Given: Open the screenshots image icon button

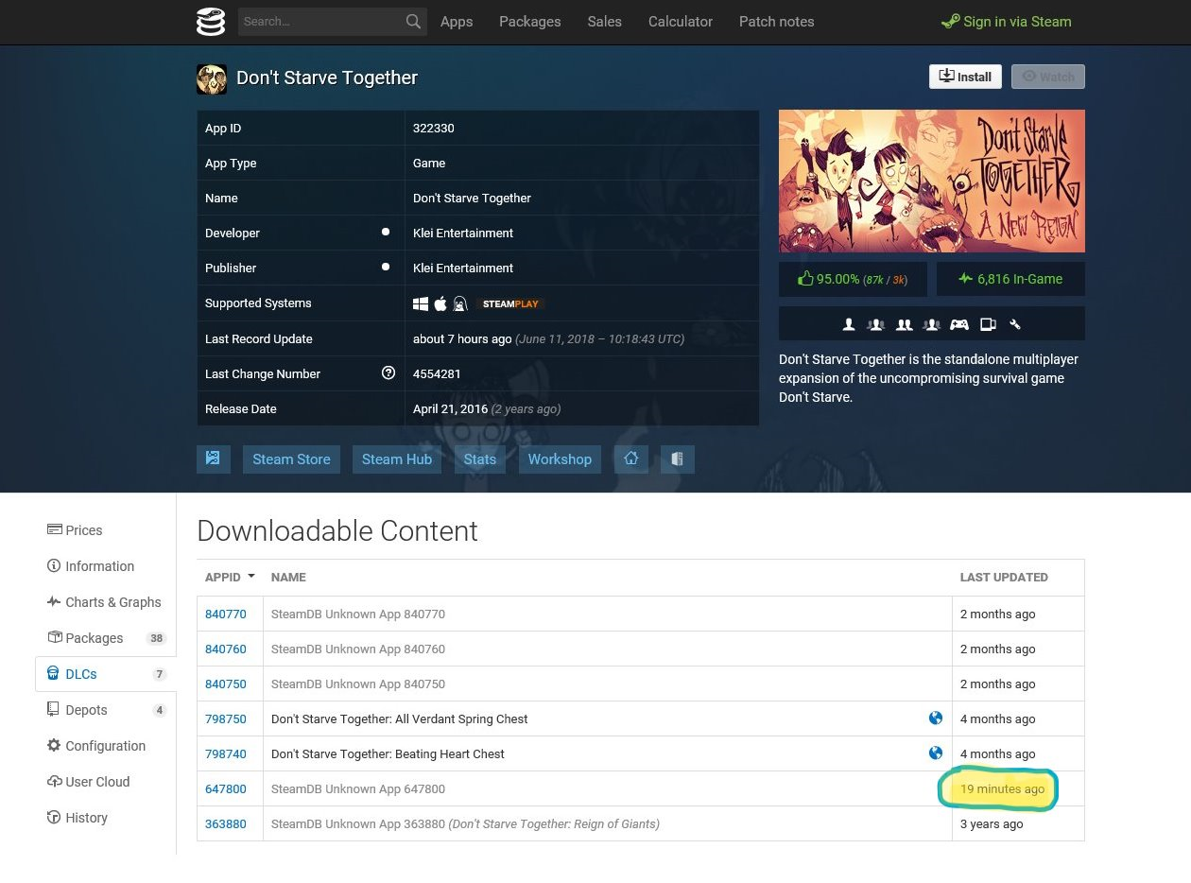Looking at the screenshot, I should pos(213,459).
